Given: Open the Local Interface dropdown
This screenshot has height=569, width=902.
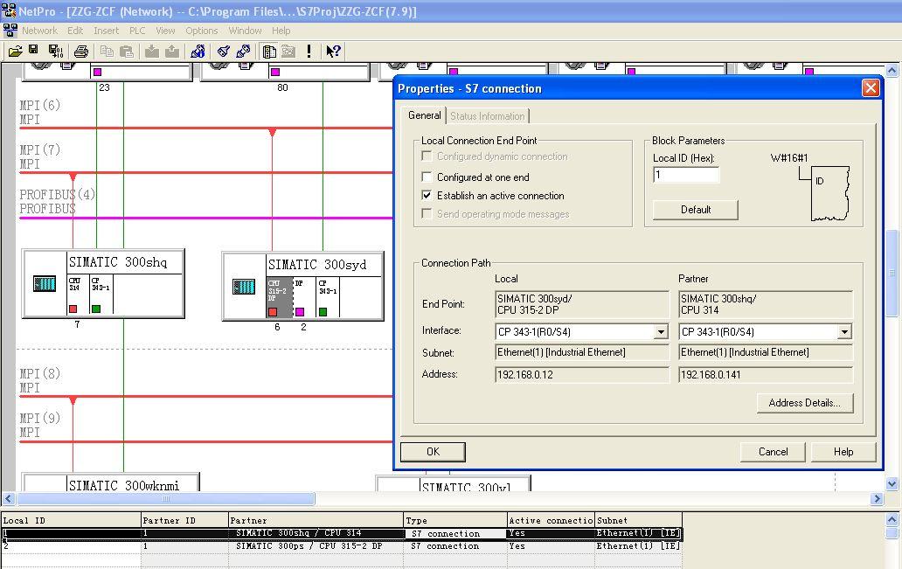Looking at the screenshot, I should tap(661, 332).
